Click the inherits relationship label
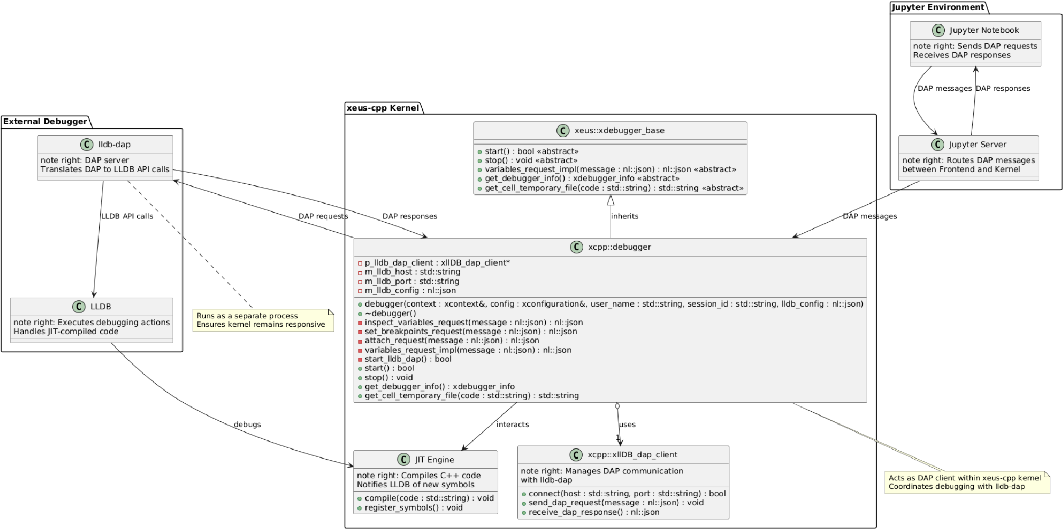 tap(625, 216)
